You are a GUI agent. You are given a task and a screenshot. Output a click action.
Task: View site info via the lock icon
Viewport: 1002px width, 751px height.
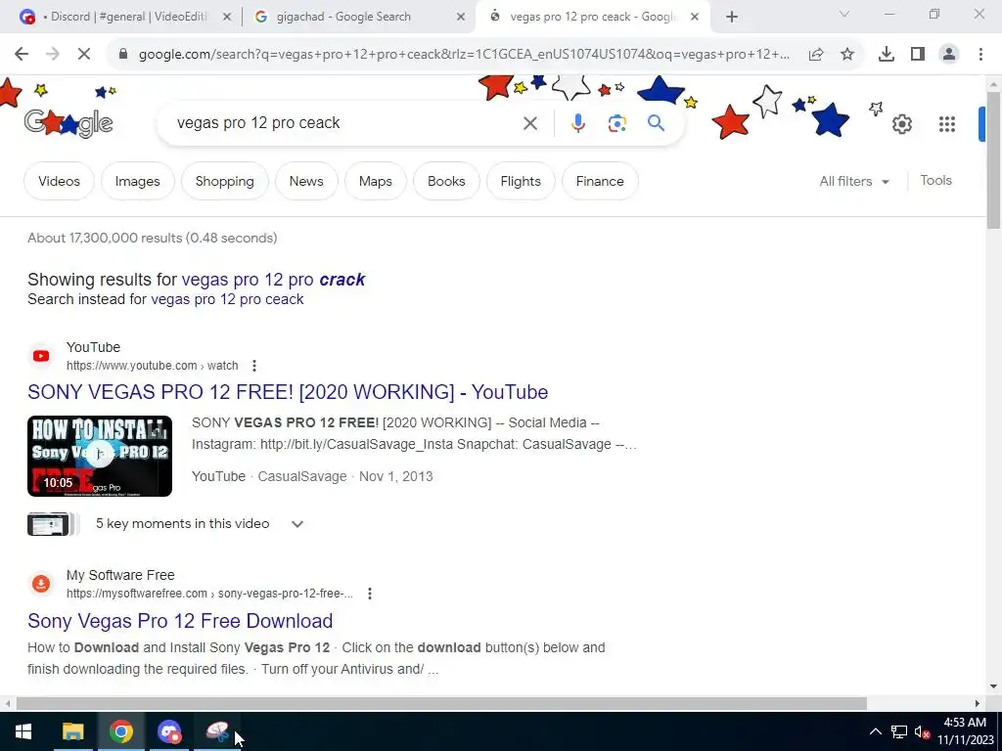(123, 55)
